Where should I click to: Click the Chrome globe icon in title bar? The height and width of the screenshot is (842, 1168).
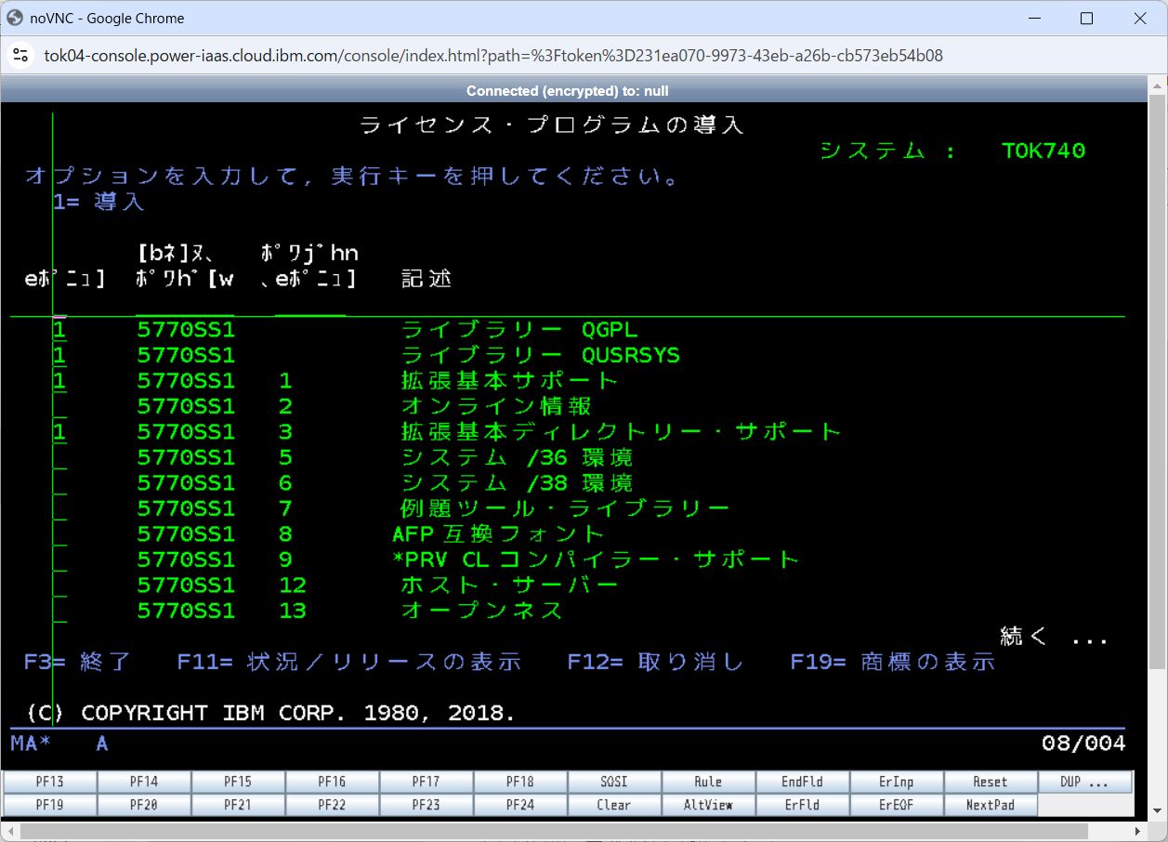(15, 18)
